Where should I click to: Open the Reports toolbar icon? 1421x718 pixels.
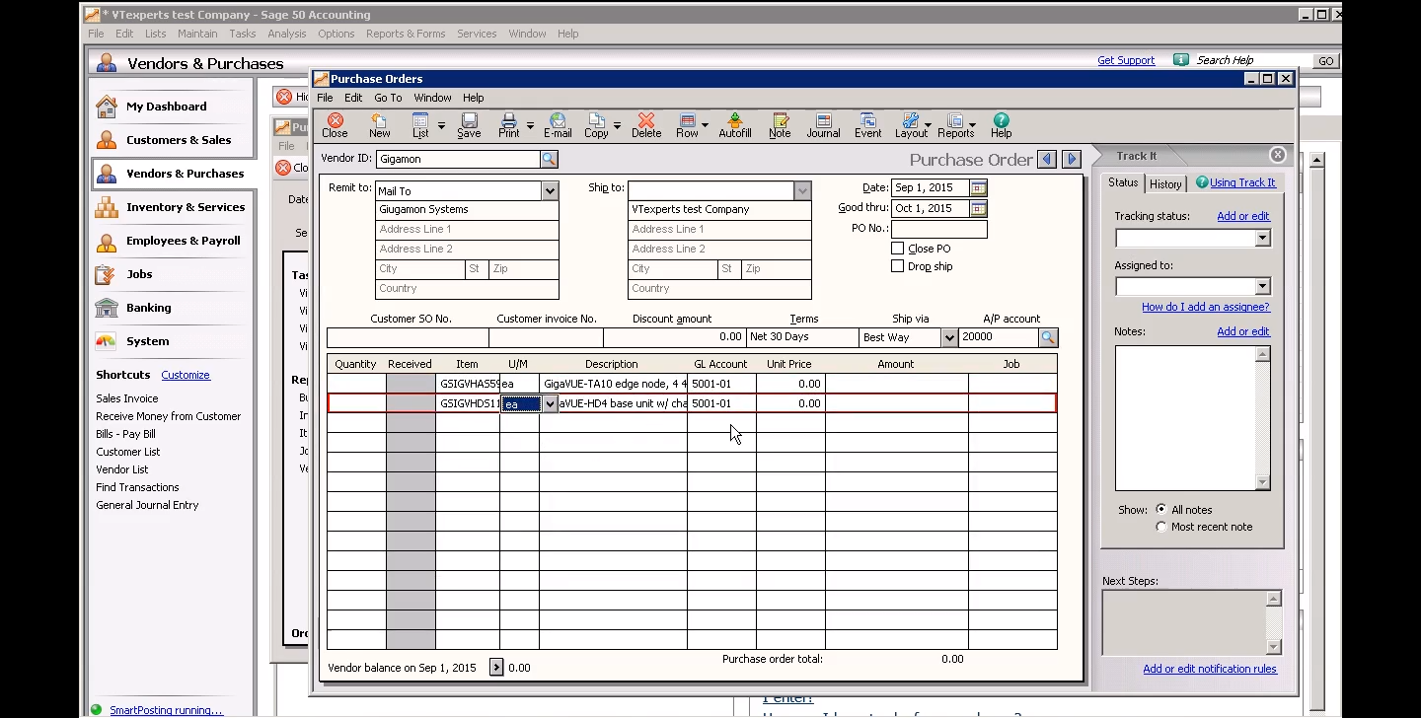click(955, 125)
